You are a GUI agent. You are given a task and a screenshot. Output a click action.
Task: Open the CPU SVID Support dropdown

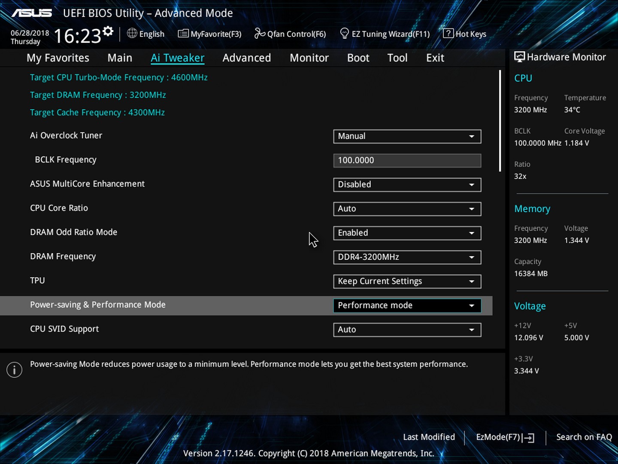click(407, 330)
